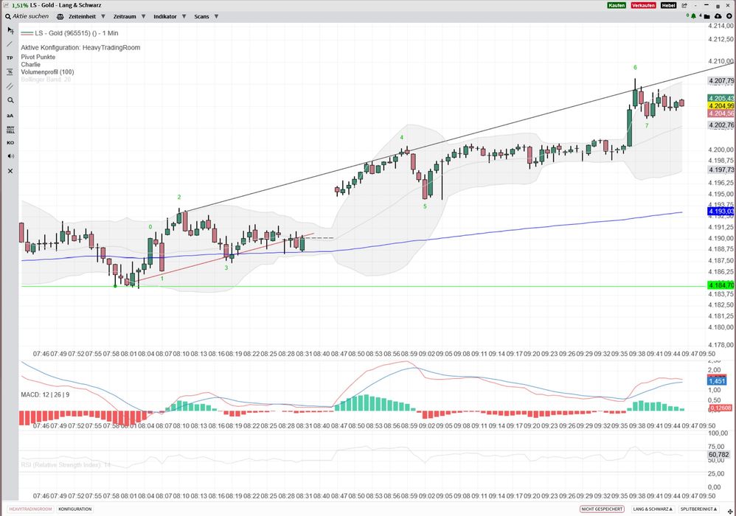The image size is (736, 516).
Task: Click the Aktie suchen search field
Action: pyautogui.click(x=30, y=15)
